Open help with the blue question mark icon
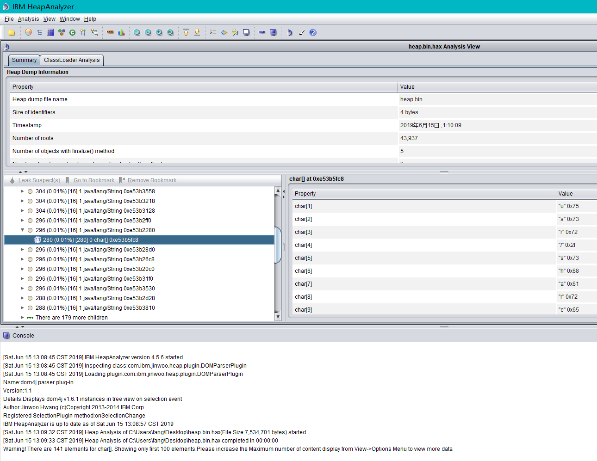The width and height of the screenshot is (597, 461). point(313,32)
